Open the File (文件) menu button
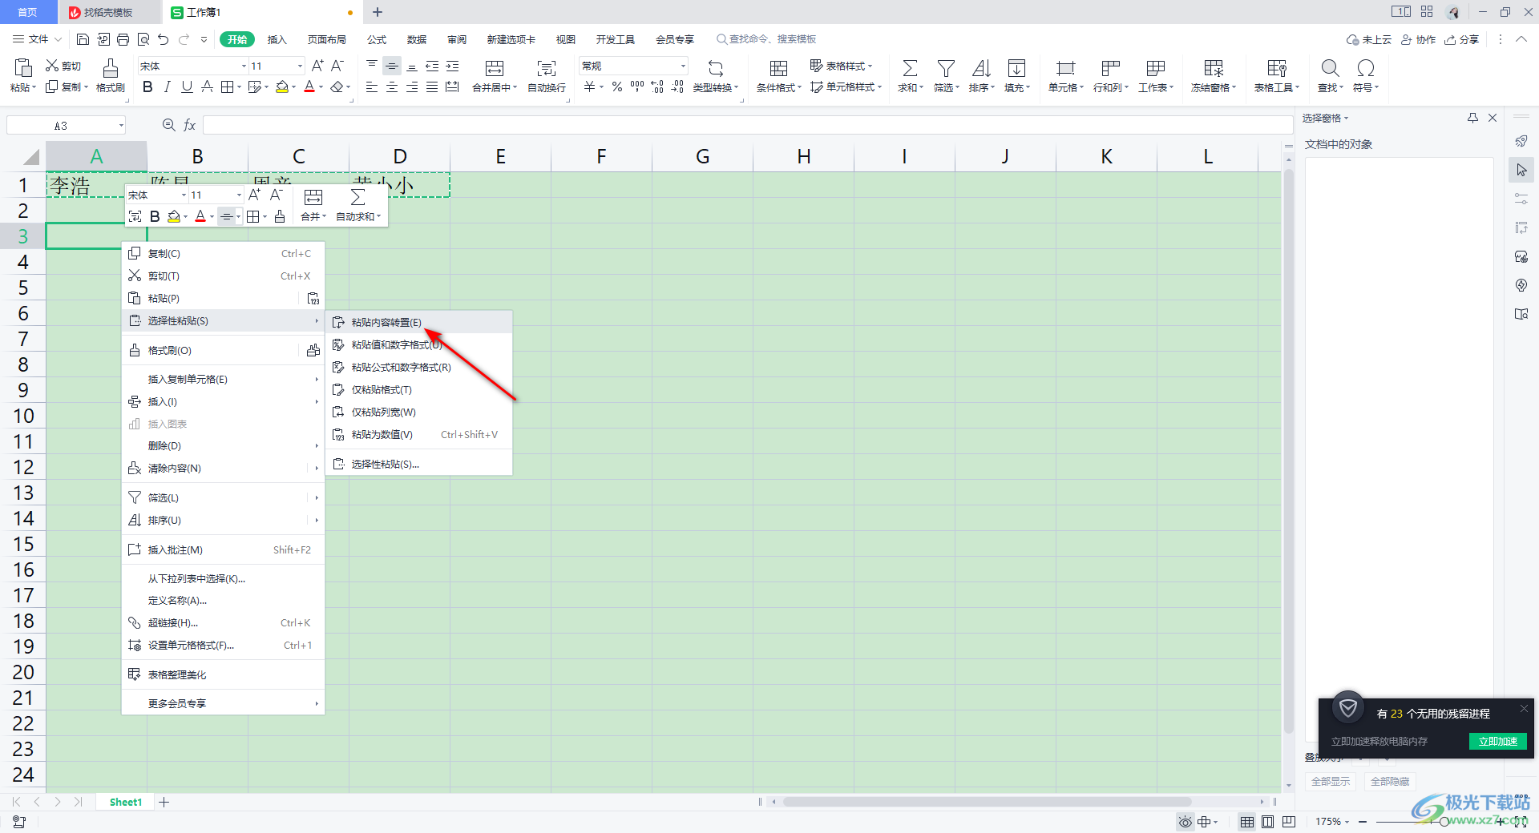This screenshot has width=1539, height=833. coord(37,39)
